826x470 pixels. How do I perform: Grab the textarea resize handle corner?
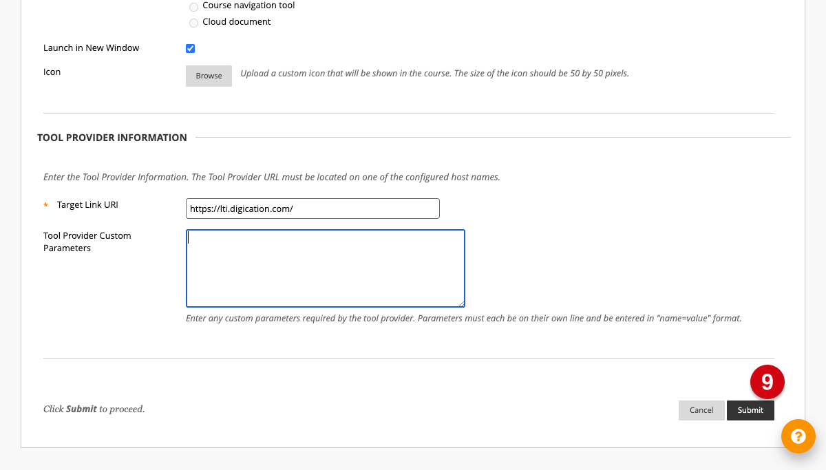461,303
